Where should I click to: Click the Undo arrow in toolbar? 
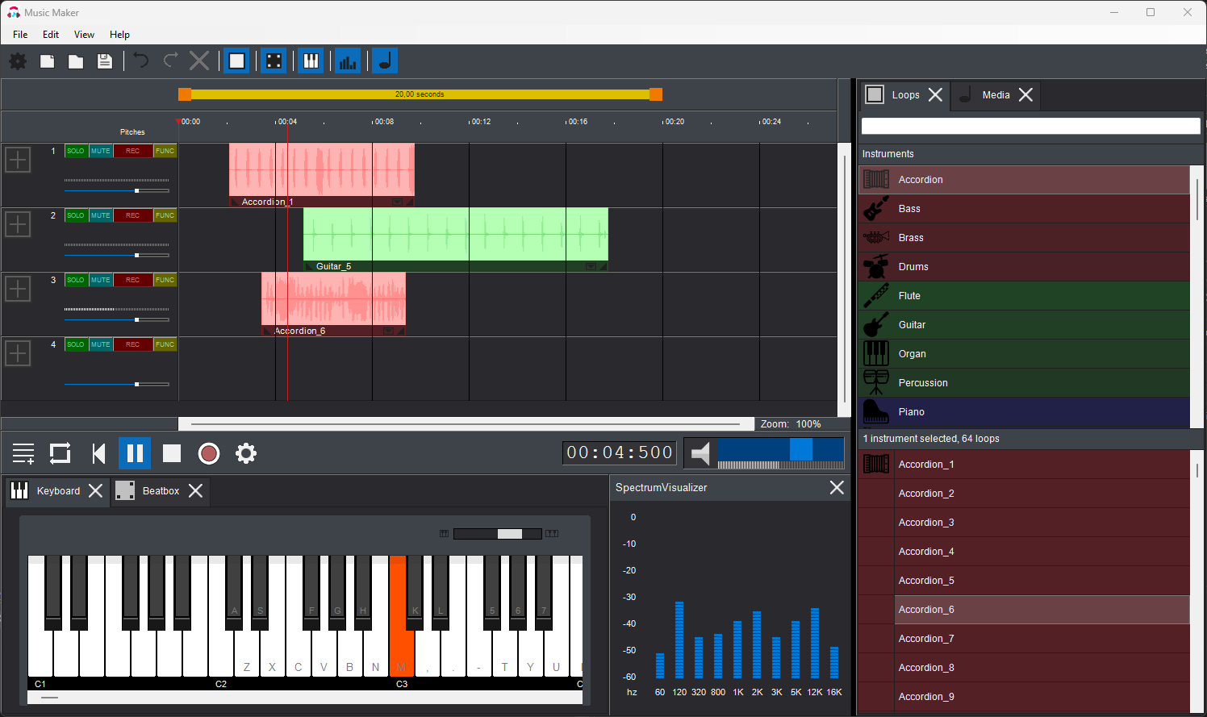(141, 61)
